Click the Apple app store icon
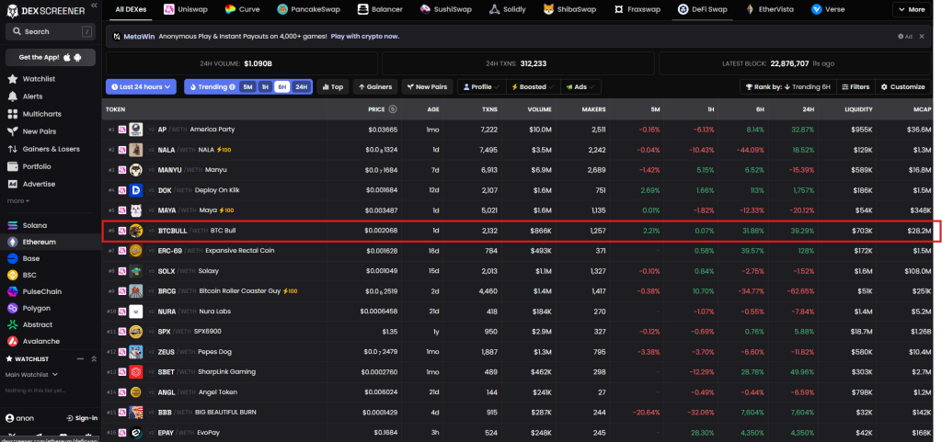 (67, 58)
